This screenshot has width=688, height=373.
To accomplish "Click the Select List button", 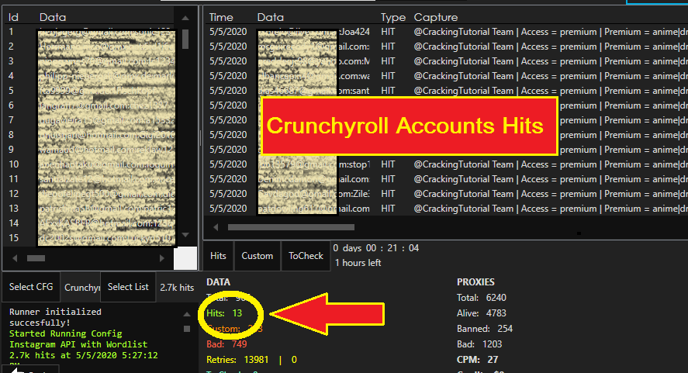I will coord(128,287).
